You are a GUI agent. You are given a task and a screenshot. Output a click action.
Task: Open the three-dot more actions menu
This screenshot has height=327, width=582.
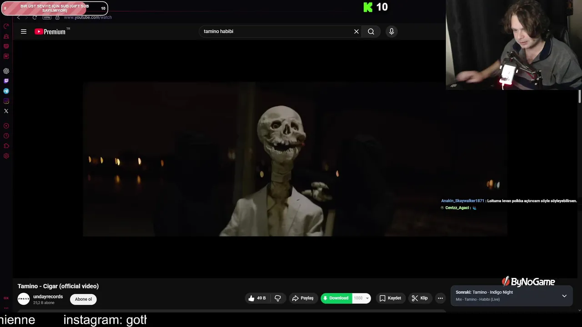pyautogui.click(x=440, y=298)
